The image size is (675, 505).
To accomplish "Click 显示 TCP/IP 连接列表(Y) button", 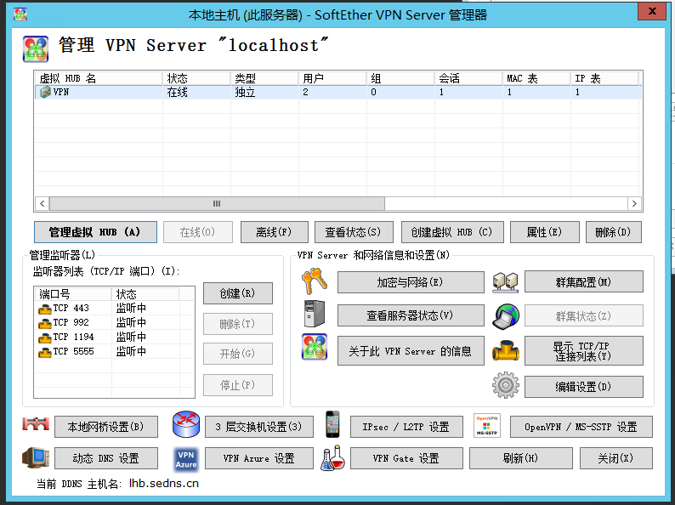I will 584,351.
